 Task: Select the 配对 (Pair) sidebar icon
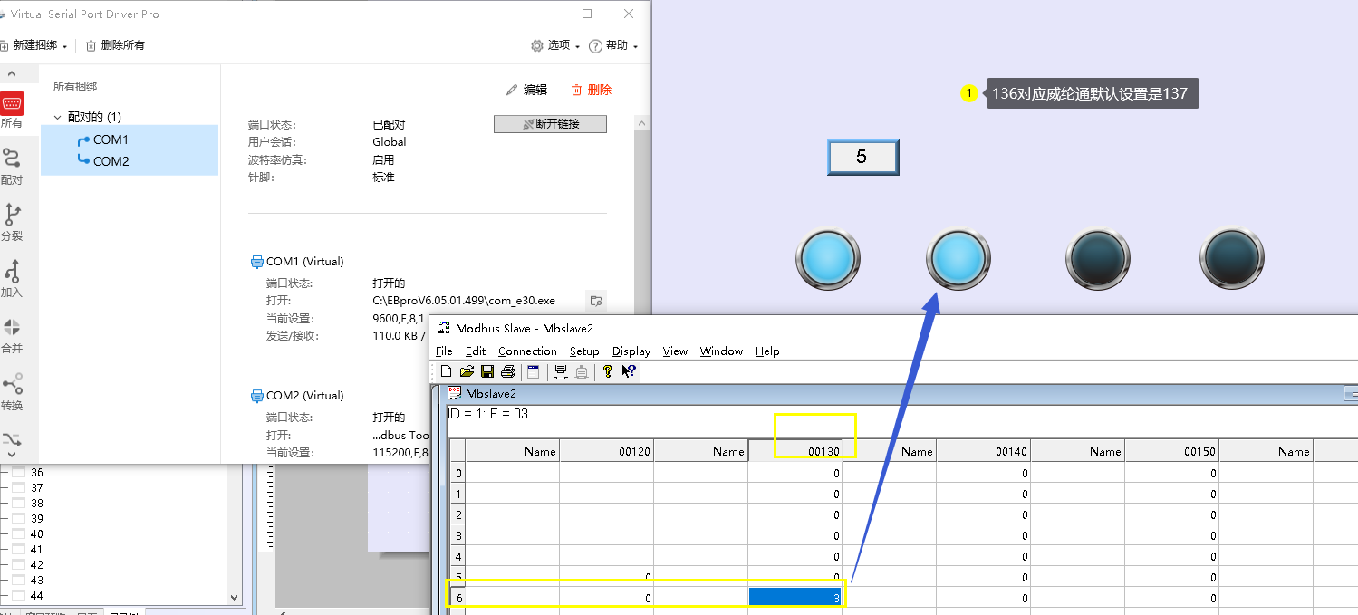12,165
